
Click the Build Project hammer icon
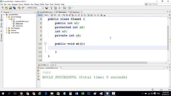51,8
